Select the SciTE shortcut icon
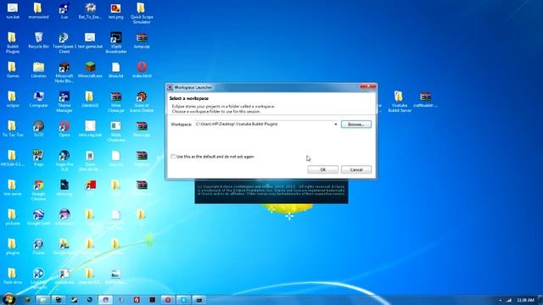The image size is (543, 305). click(38, 129)
